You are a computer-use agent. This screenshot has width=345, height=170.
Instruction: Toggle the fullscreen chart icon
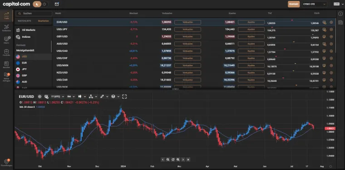tap(124, 96)
